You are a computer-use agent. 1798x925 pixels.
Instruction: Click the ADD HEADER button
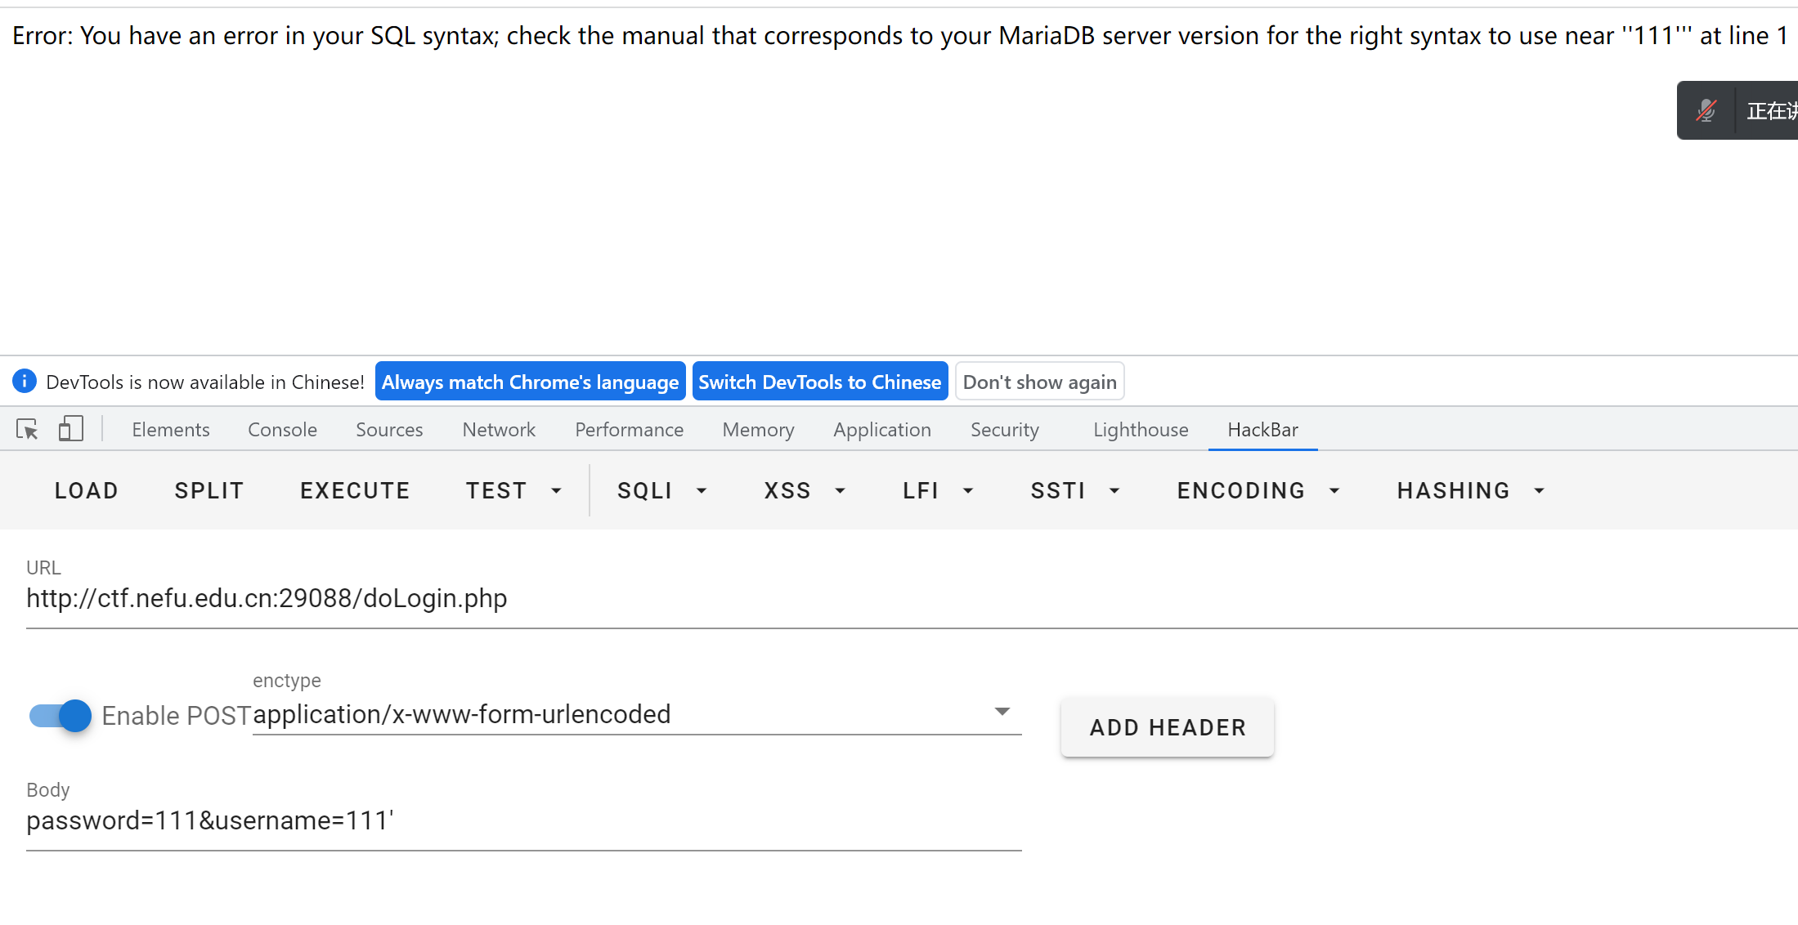click(1167, 727)
